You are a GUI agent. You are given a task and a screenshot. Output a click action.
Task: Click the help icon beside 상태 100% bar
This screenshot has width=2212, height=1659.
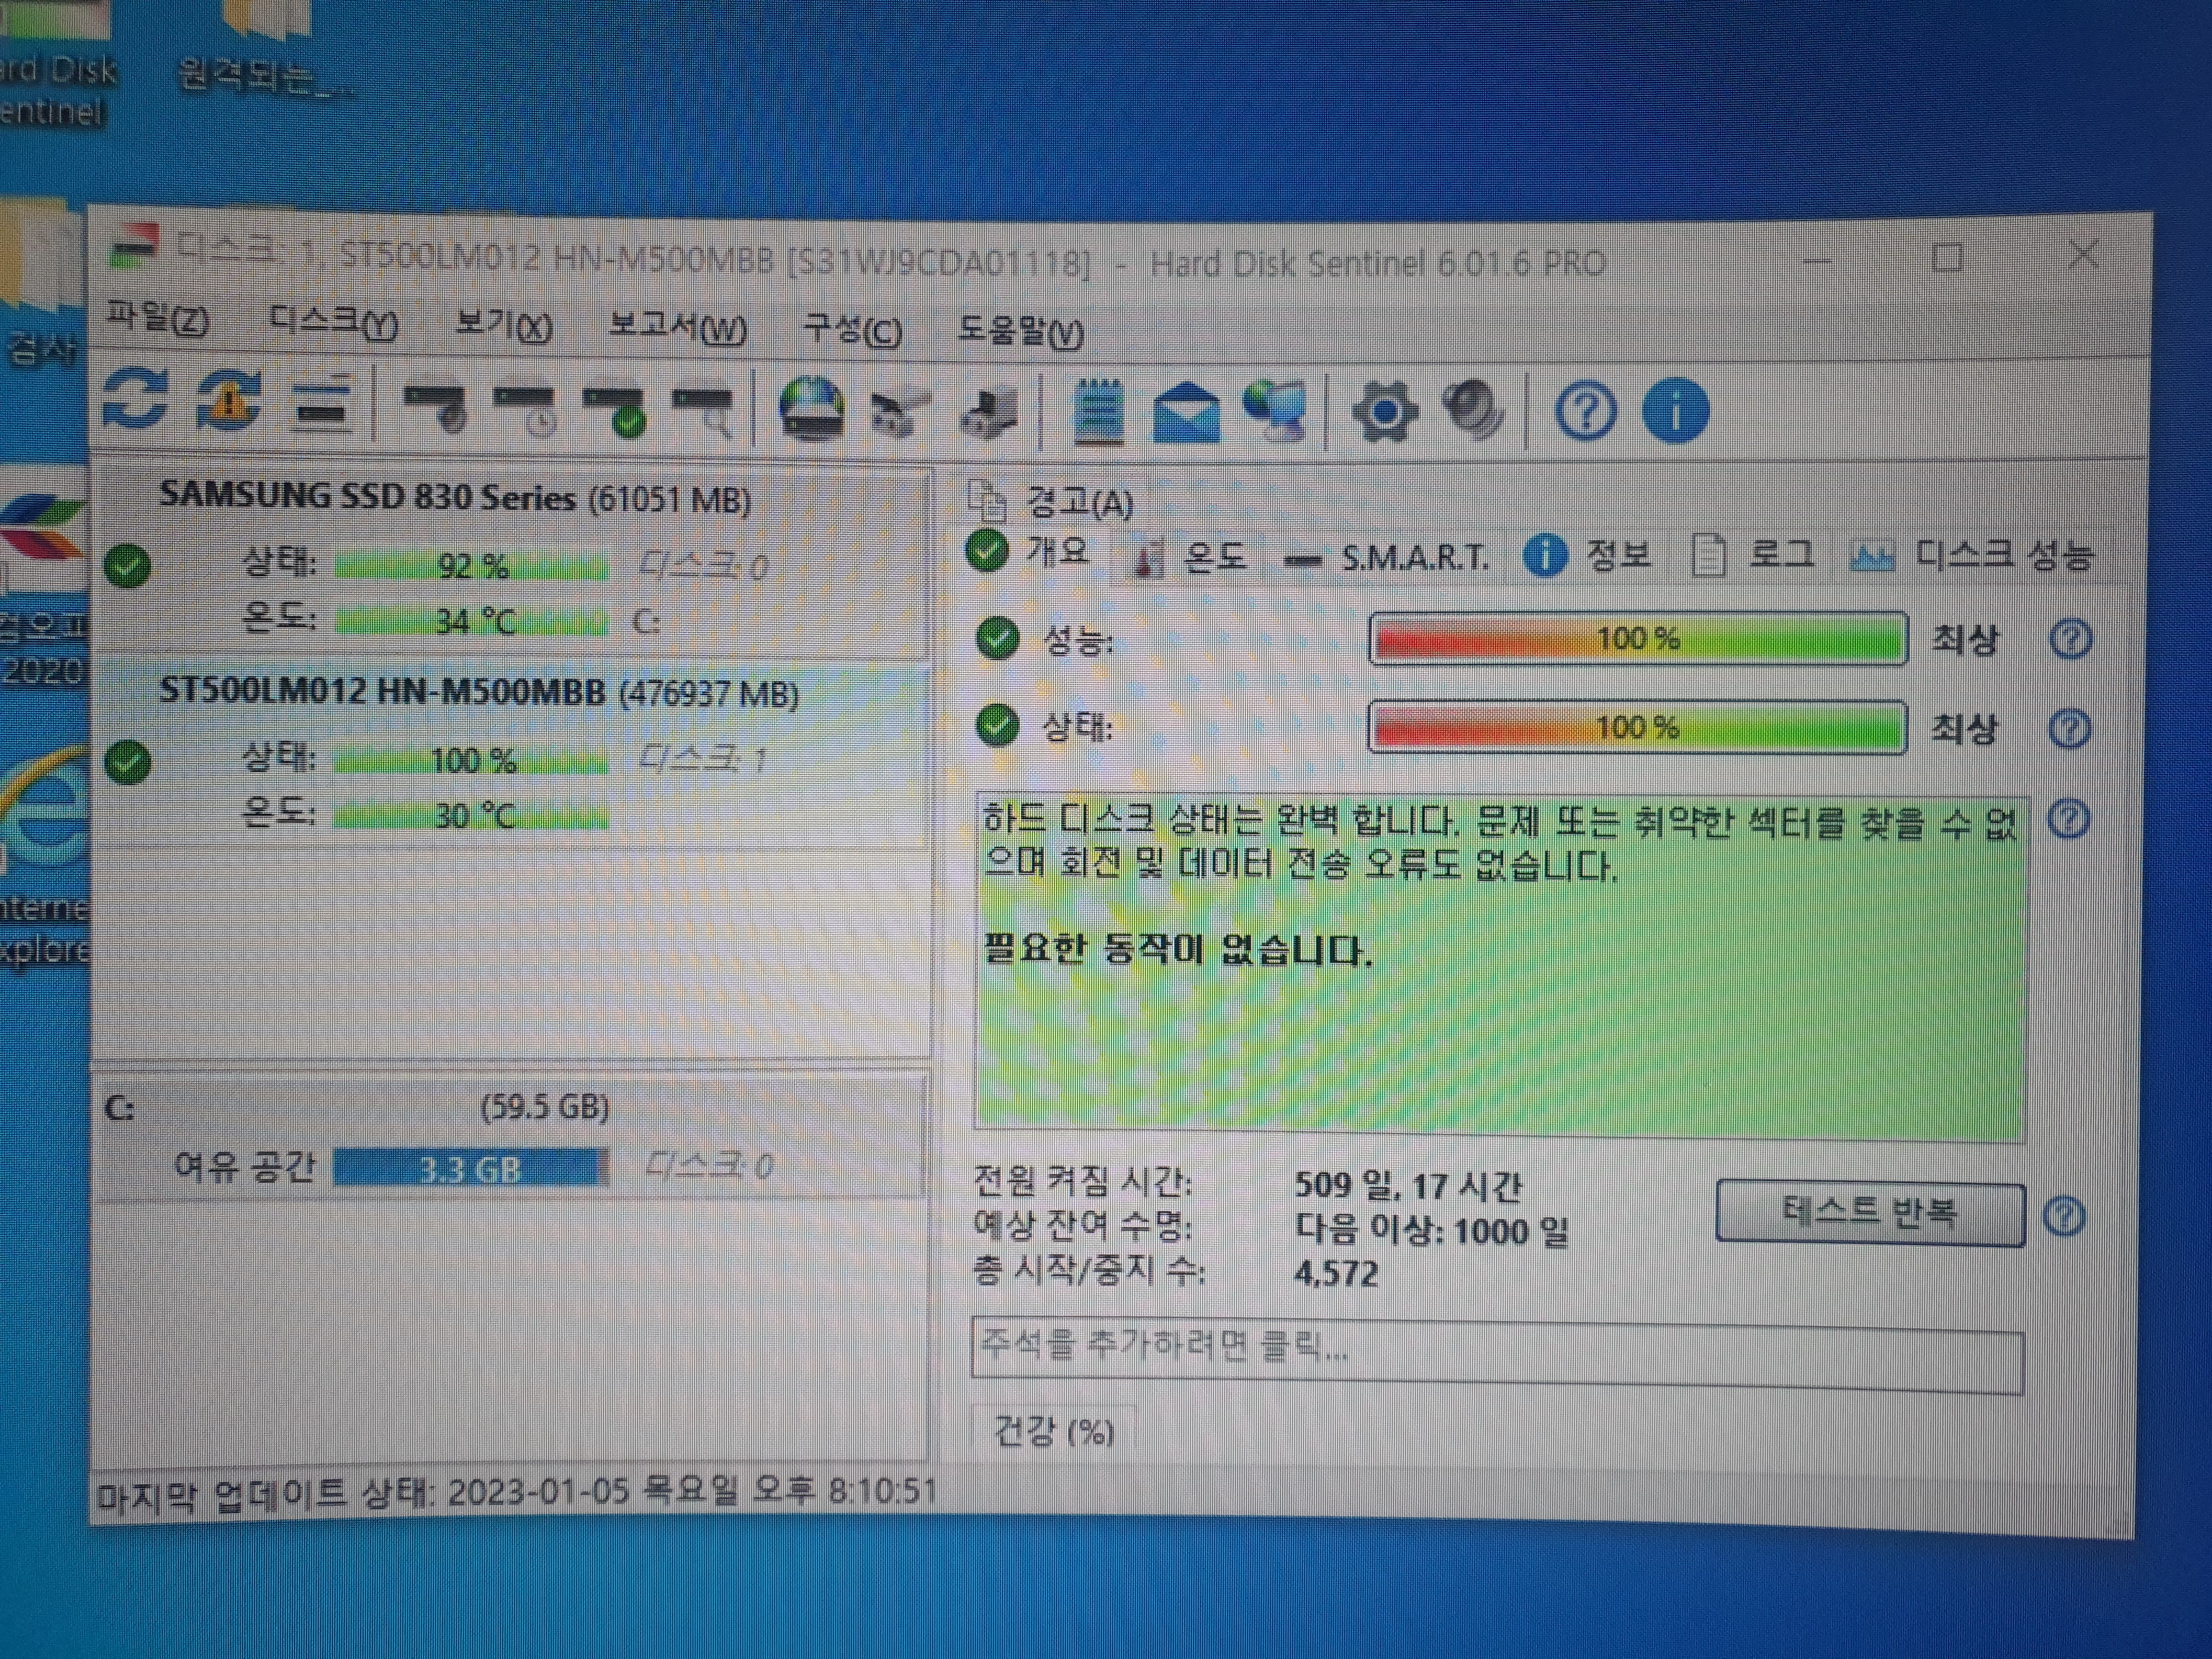coord(2069,728)
